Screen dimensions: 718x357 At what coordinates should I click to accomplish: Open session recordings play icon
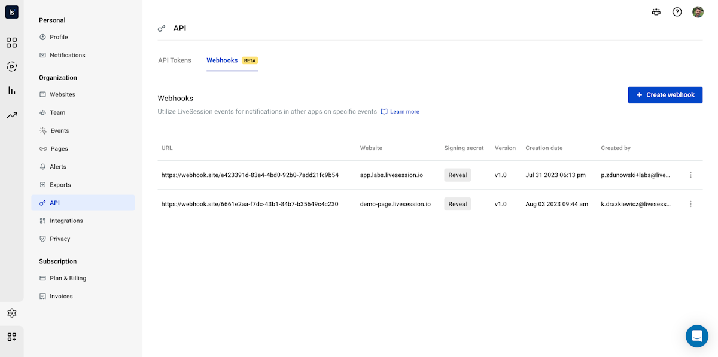click(x=12, y=66)
